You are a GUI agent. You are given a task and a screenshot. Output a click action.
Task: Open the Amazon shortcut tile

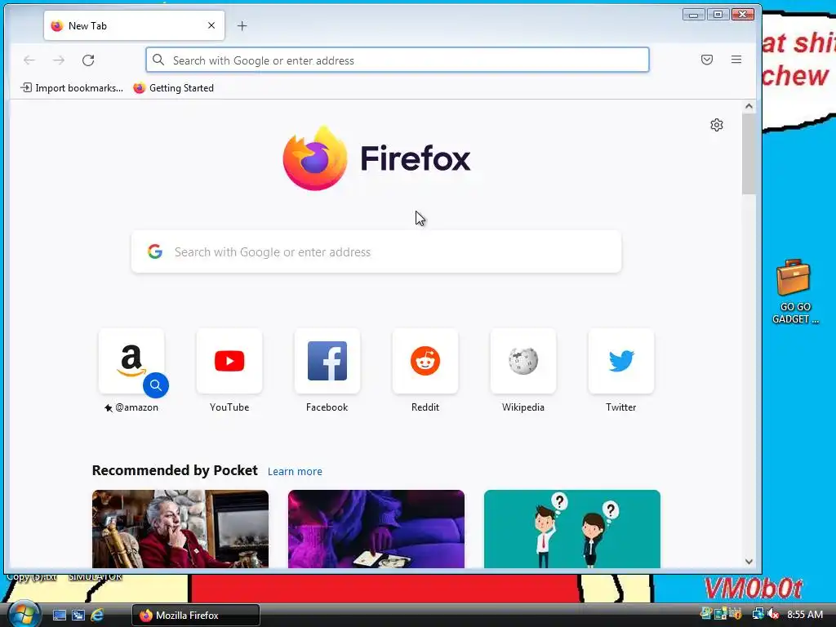coord(131,362)
